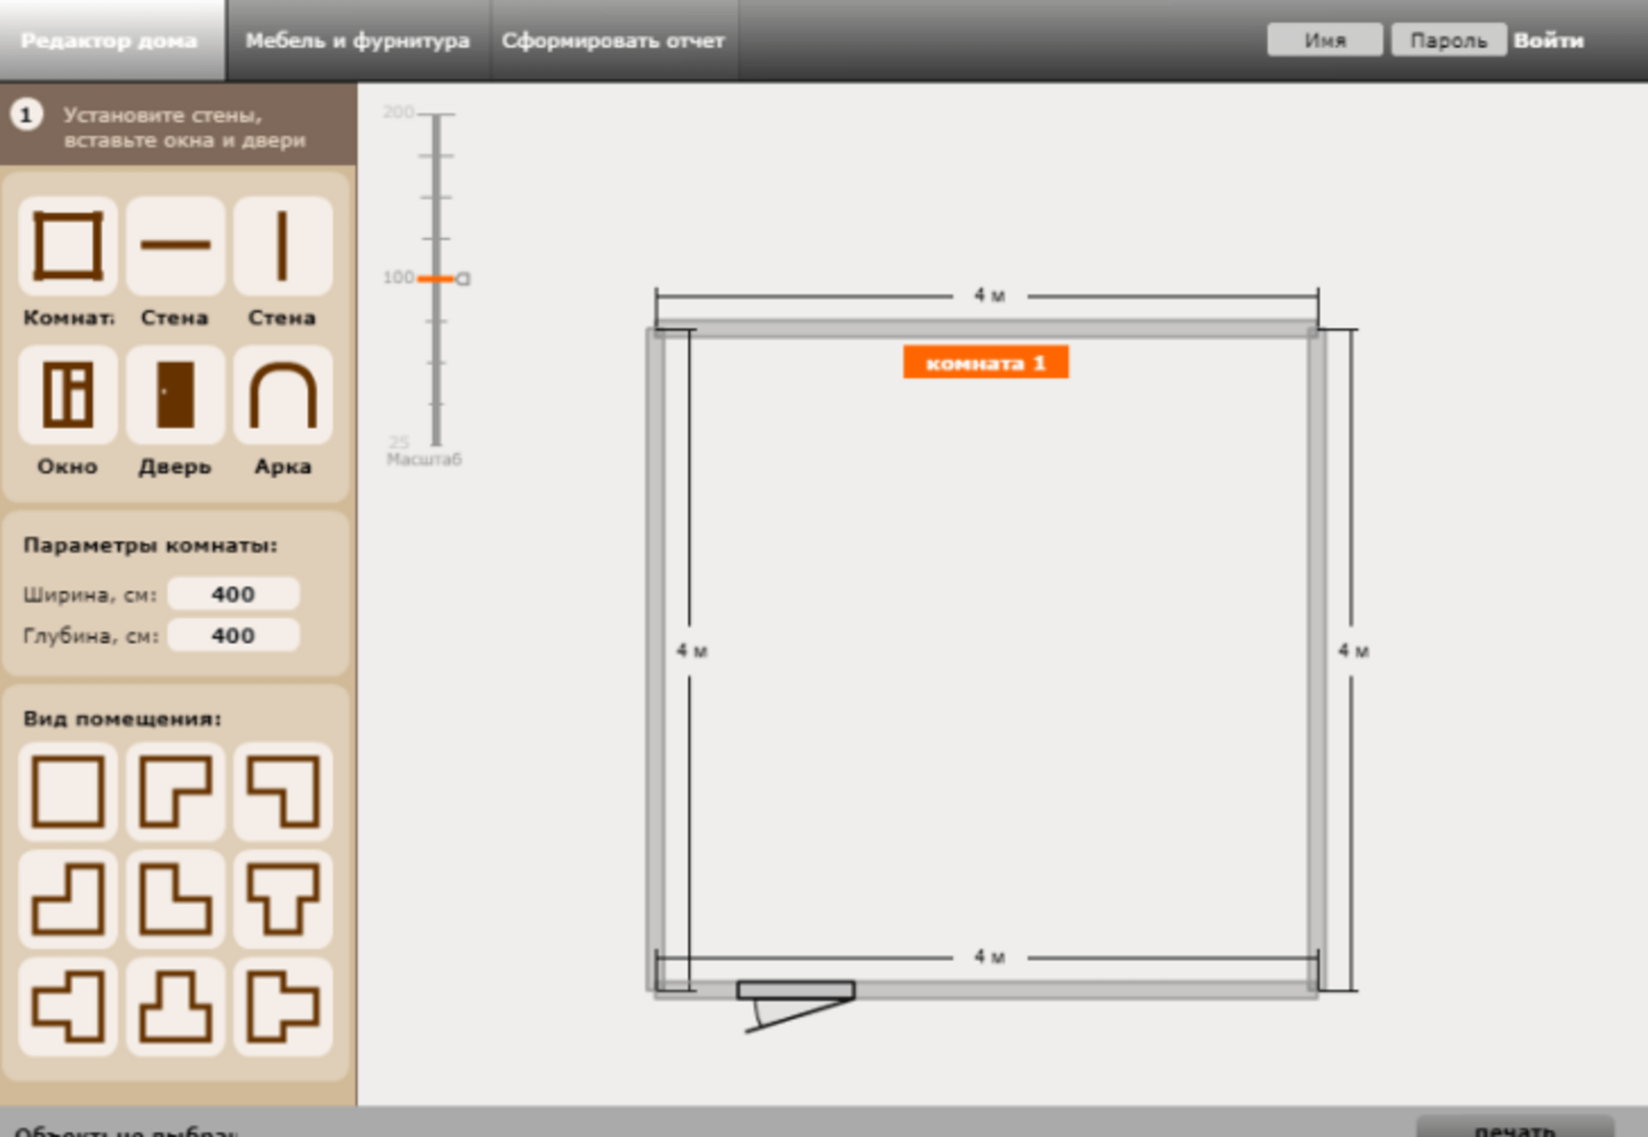Click the right-side 4 м dimension label
Image resolution: width=1648 pixels, height=1137 pixels.
(x=1353, y=651)
